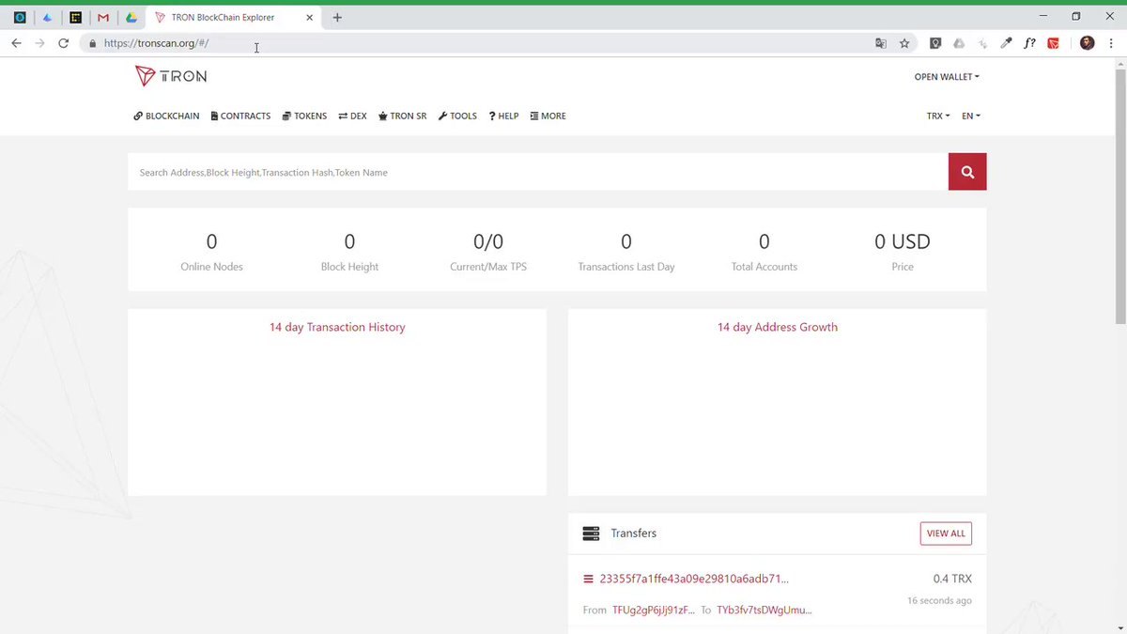Viewport: 1127px width, 634px height.
Task: Bookmark this page with star icon
Action: 904,43
